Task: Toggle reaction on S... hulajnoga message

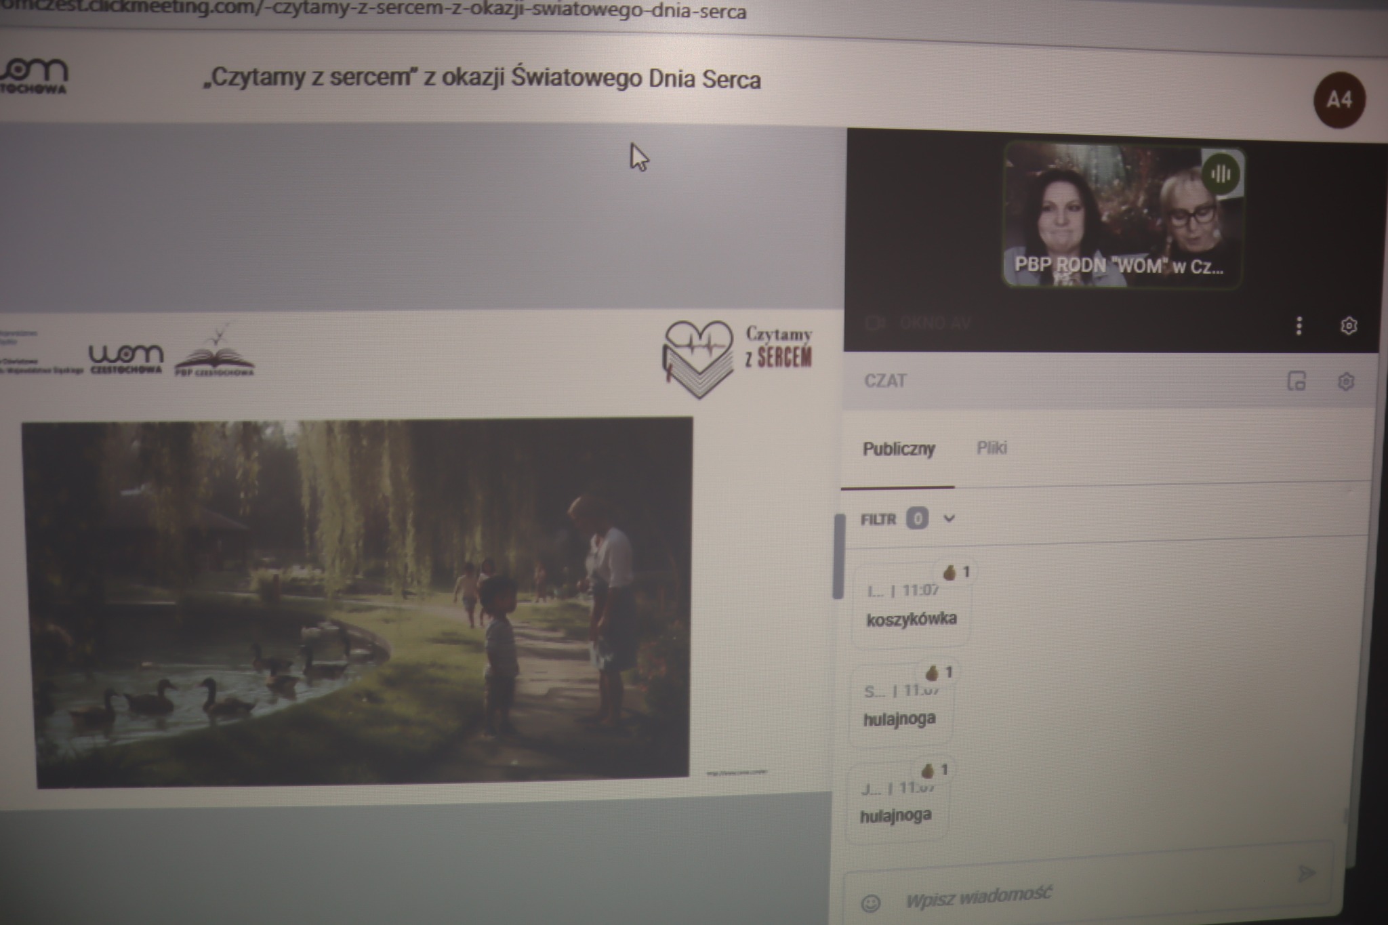Action: [x=938, y=672]
